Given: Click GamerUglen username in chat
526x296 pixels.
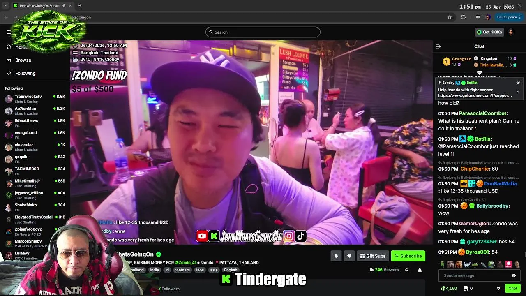Looking at the screenshot, I should pyautogui.click(x=474, y=224).
